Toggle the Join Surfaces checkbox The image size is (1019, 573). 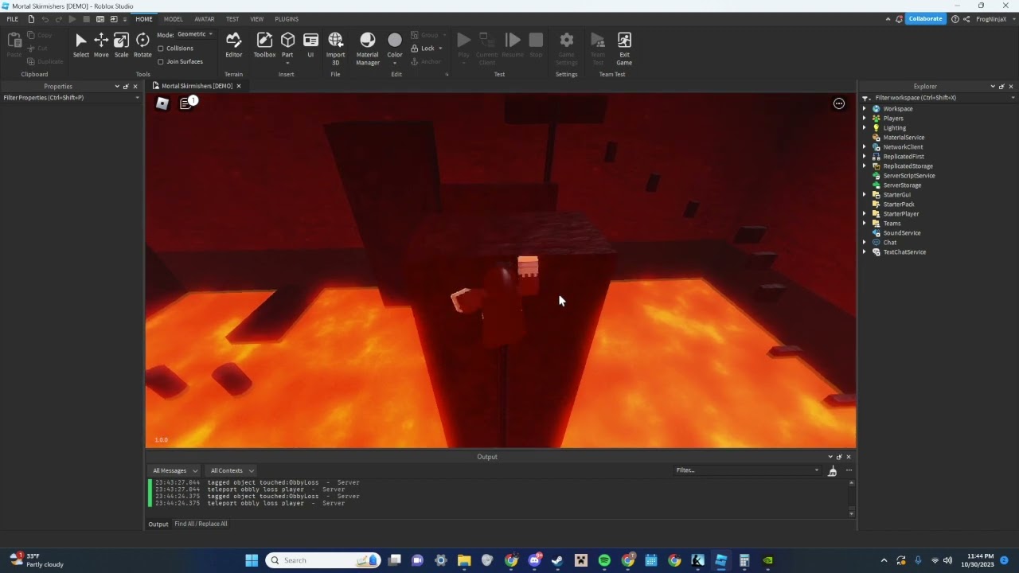coord(161,61)
